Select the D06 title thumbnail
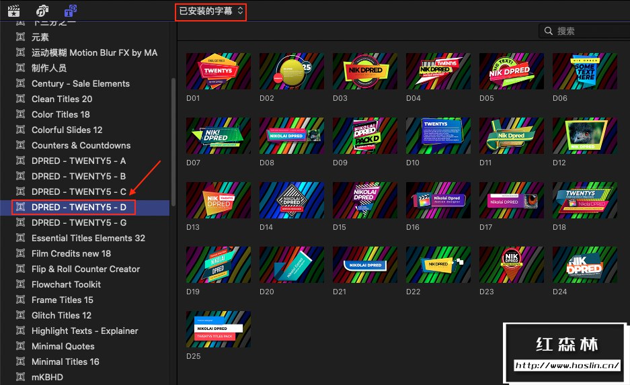This screenshot has width=630, height=385. (585, 71)
